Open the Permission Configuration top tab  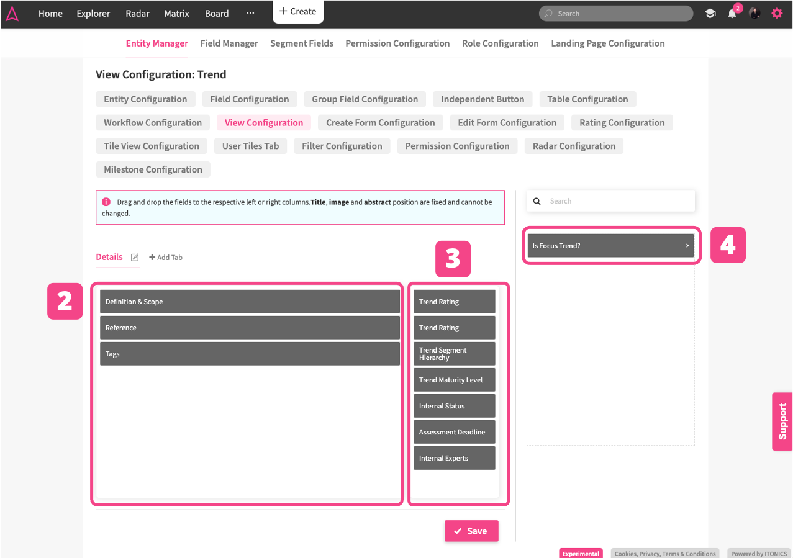397,43
